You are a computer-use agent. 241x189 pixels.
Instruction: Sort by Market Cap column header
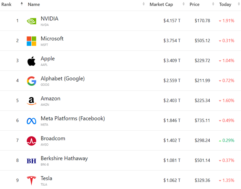161,4
